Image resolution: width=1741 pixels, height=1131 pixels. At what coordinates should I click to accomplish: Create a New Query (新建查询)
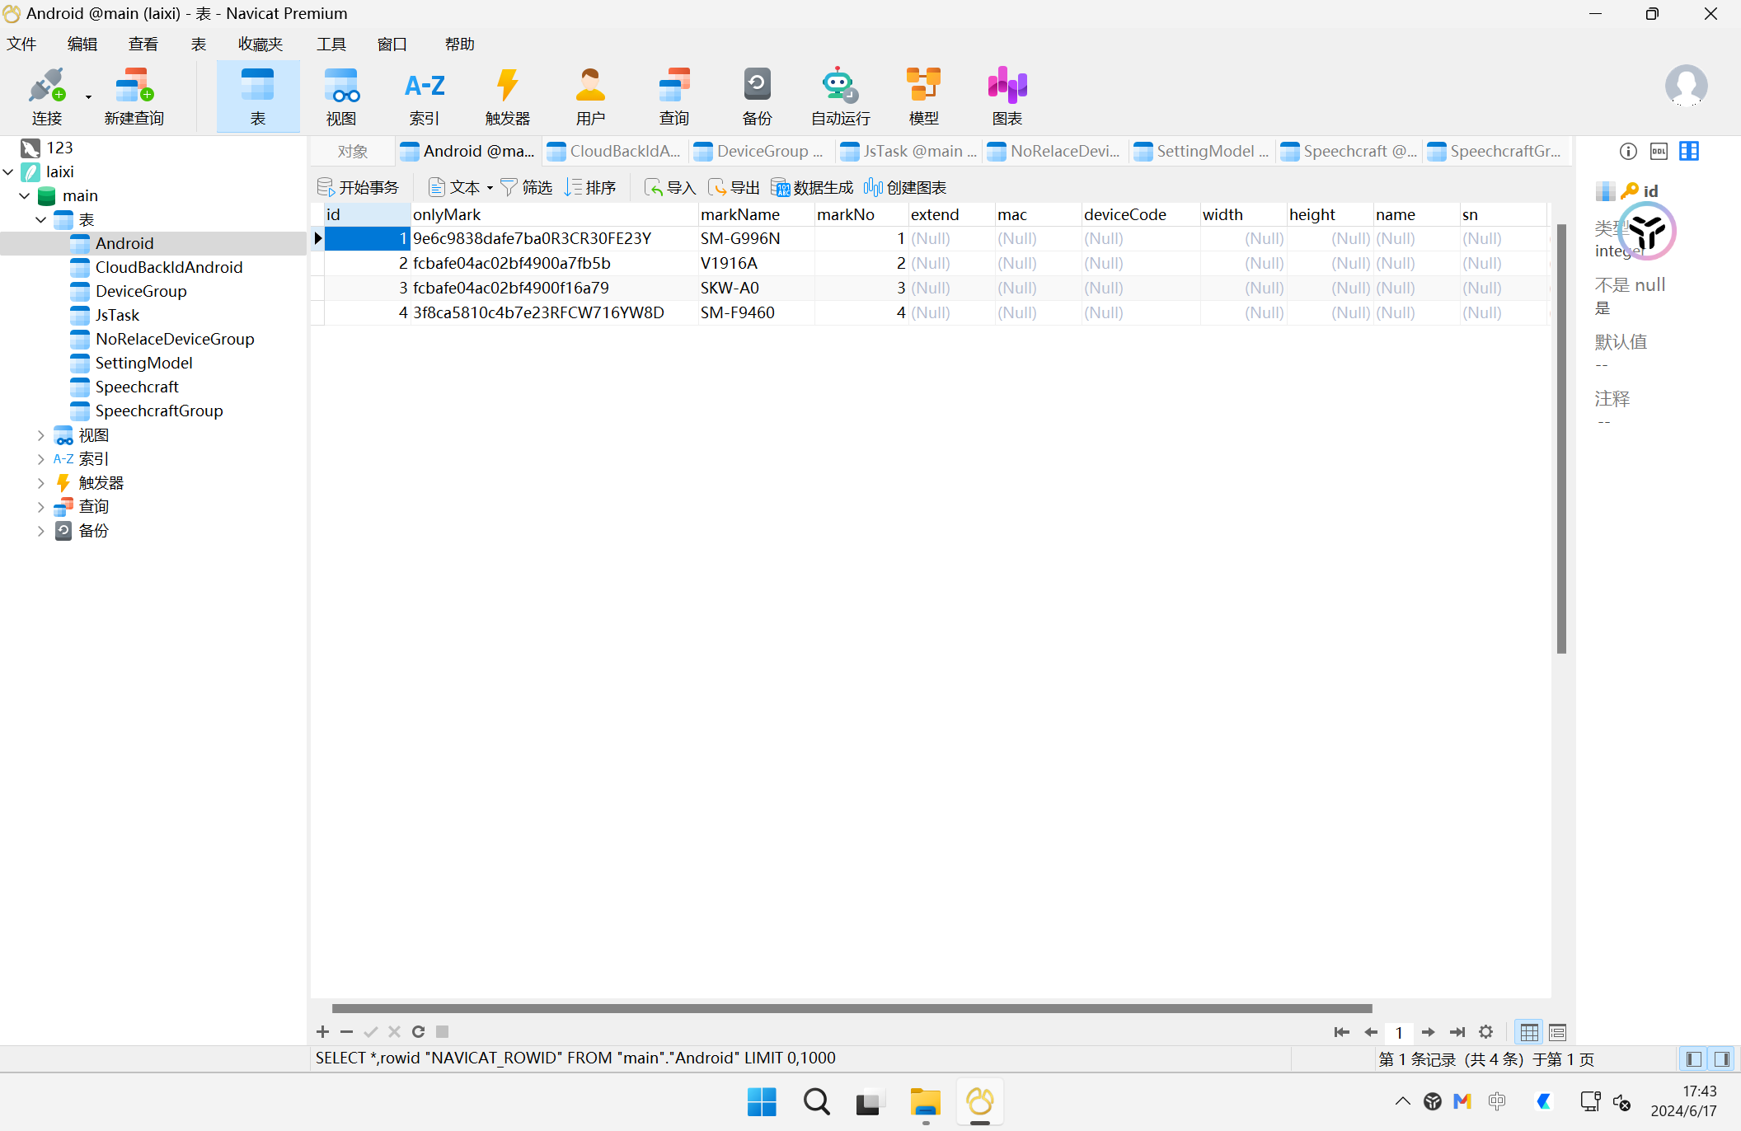point(134,96)
